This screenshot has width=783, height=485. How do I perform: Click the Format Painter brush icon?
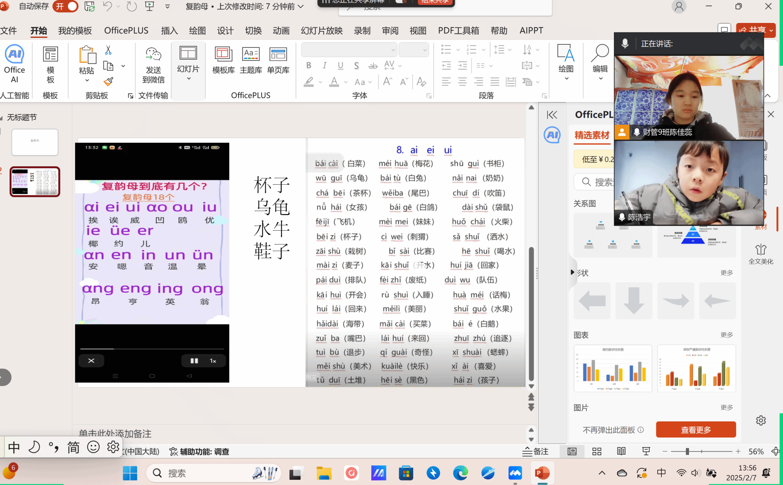109,81
